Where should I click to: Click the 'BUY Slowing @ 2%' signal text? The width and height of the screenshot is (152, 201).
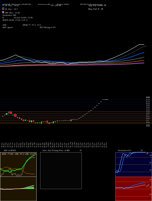click(x=48, y=27)
